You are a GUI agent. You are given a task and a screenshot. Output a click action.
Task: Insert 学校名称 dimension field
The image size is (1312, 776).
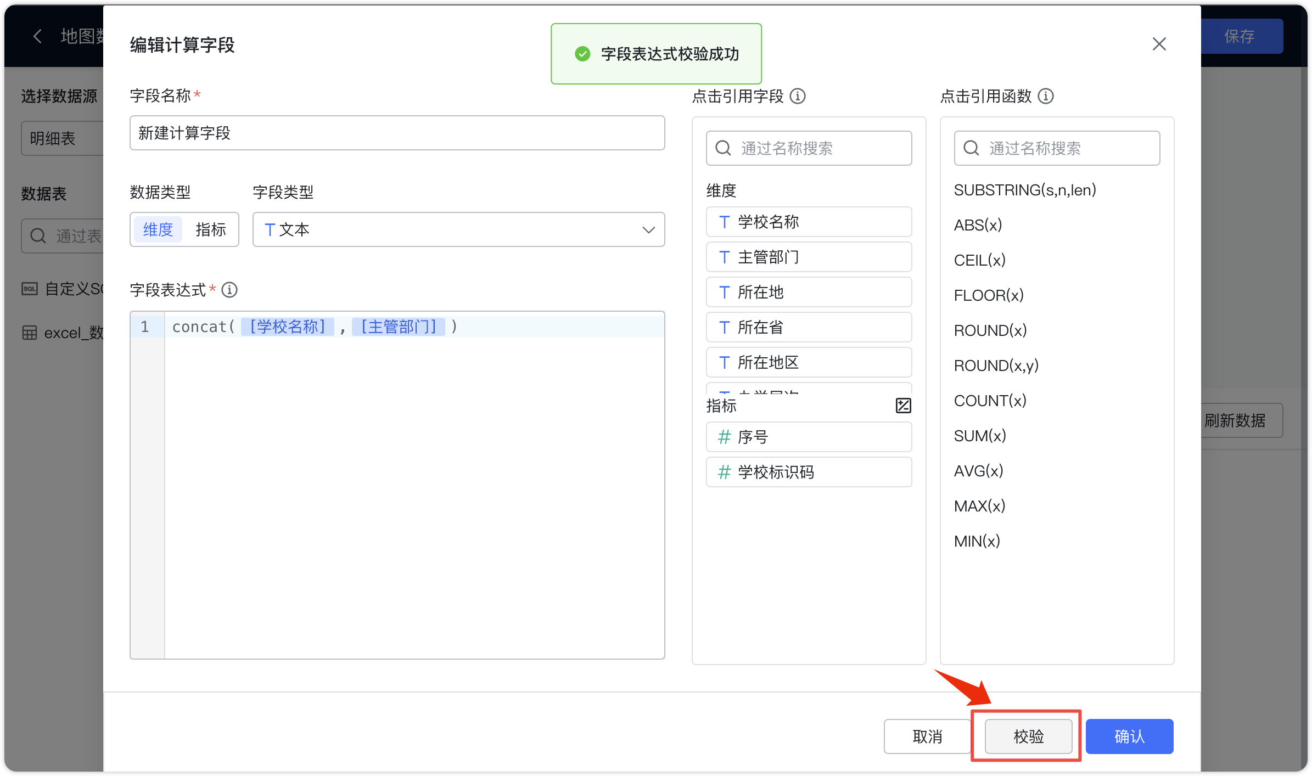[x=809, y=222]
